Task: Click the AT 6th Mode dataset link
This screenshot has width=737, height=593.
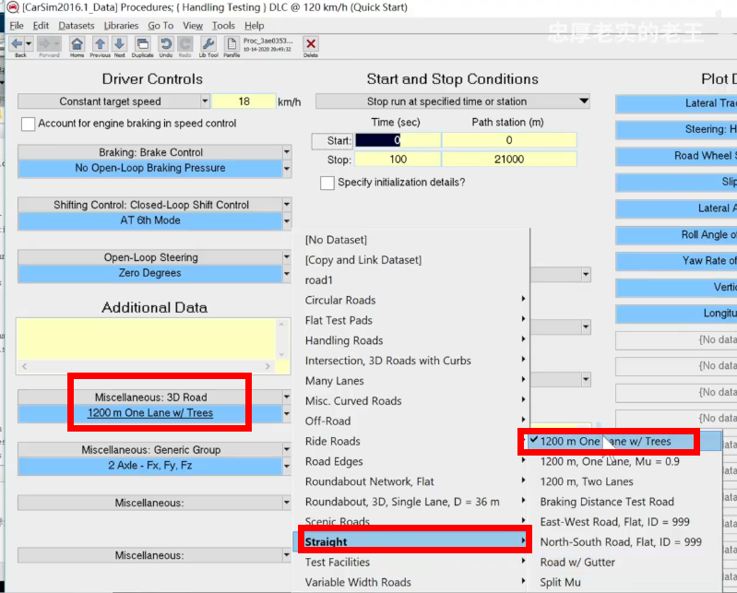Action: point(150,220)
